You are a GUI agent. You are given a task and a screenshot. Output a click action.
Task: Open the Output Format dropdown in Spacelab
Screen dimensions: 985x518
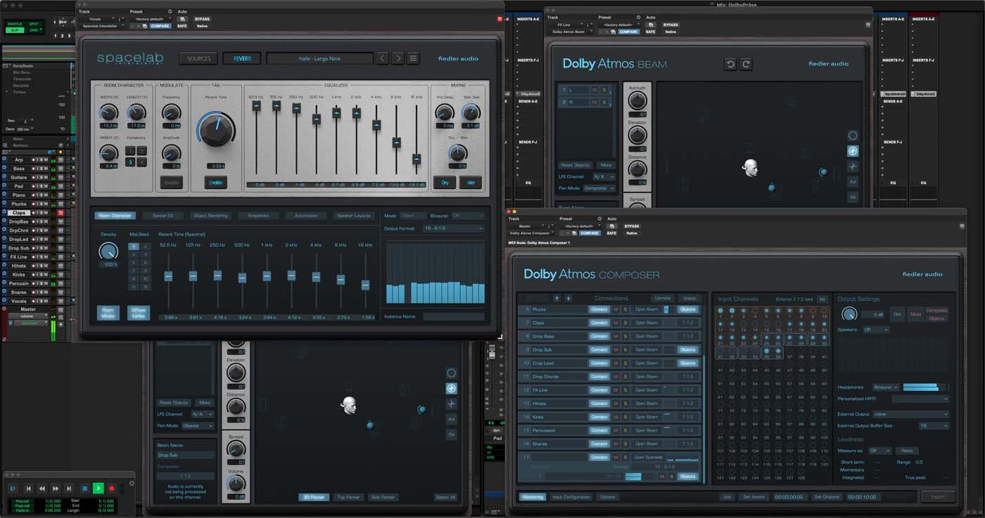click(453, 228)
